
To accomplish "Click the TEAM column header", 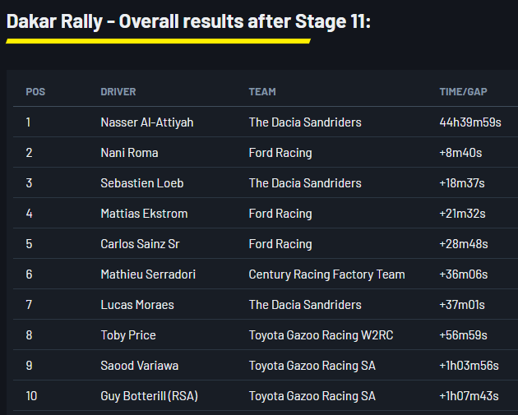I will pos(262,92).
